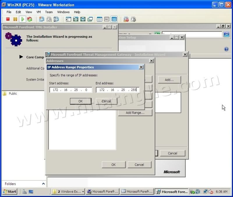Image resolution: width=233 pixels, height=197 pixels.
Task: Click the End address field
Action: [118, 90]
